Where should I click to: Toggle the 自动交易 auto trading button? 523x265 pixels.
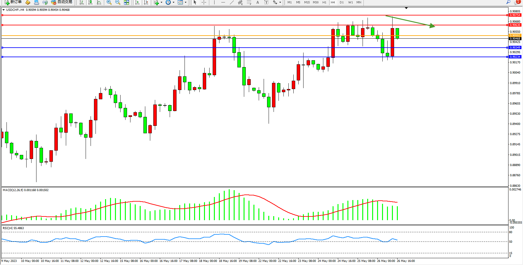[62, 2]
